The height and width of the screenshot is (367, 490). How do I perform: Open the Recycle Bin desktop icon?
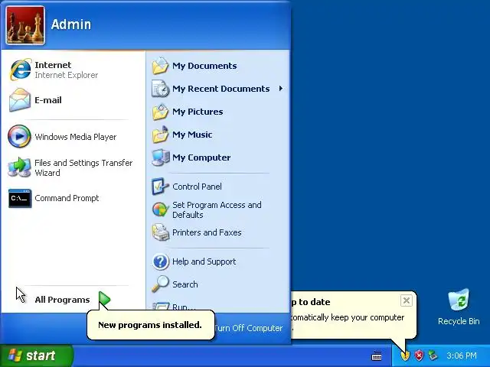pos(459,300)
